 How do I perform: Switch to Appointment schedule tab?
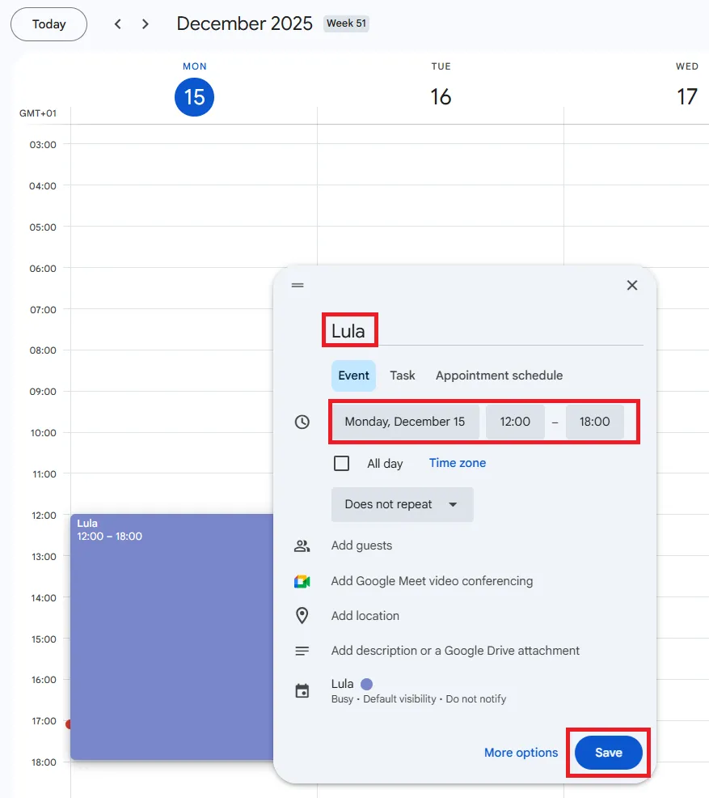[499, 376]
